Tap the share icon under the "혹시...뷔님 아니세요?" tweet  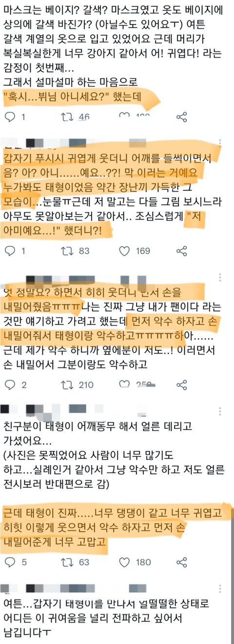181,117
